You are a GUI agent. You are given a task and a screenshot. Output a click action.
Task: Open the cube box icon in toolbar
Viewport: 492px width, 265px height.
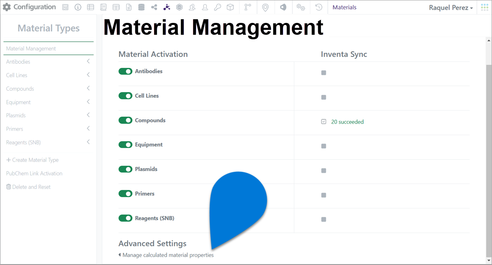coord(230,7)
